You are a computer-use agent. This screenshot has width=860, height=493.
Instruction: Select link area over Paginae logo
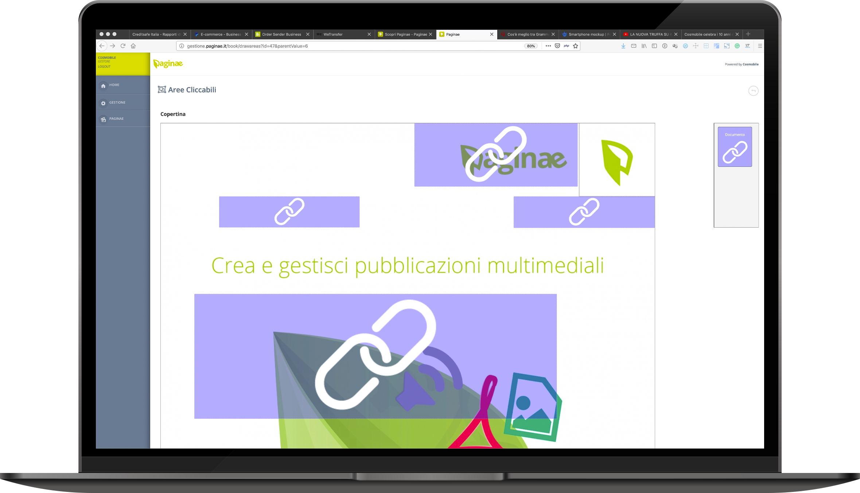pos(496,155)
